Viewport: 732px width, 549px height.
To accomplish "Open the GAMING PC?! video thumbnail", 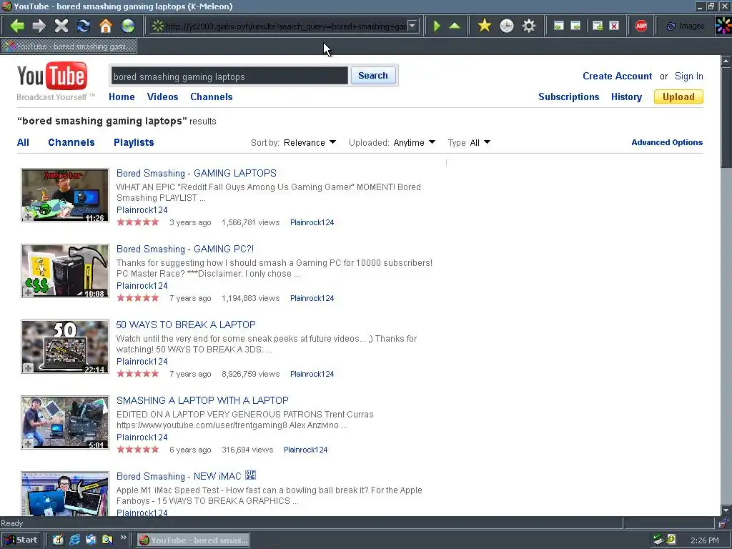I will tap(65, 271).
